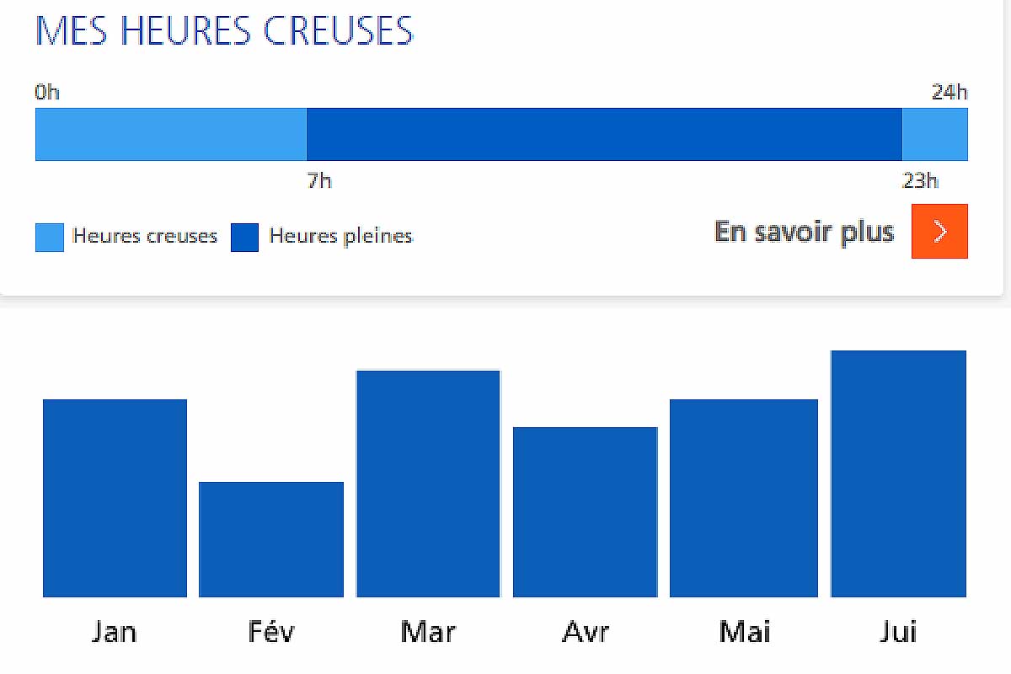This screenshot has width=1011, height=674.
Task: Click the orange arrow chevron button
Action: [939, 231]
